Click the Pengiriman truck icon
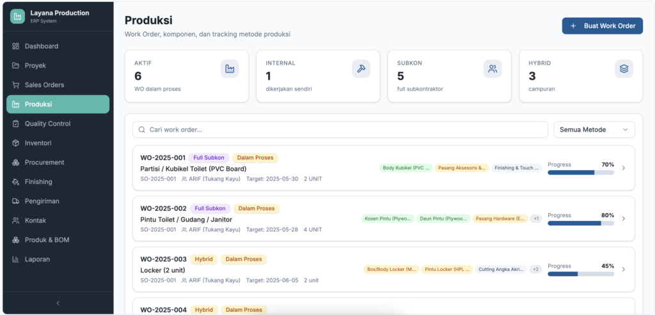Screen dimensions: 655x315 (16, 201)
